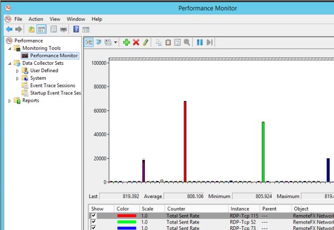Expand the Reports tree node
The height and width of the screenshot is (230, 334).
[9, 100]
